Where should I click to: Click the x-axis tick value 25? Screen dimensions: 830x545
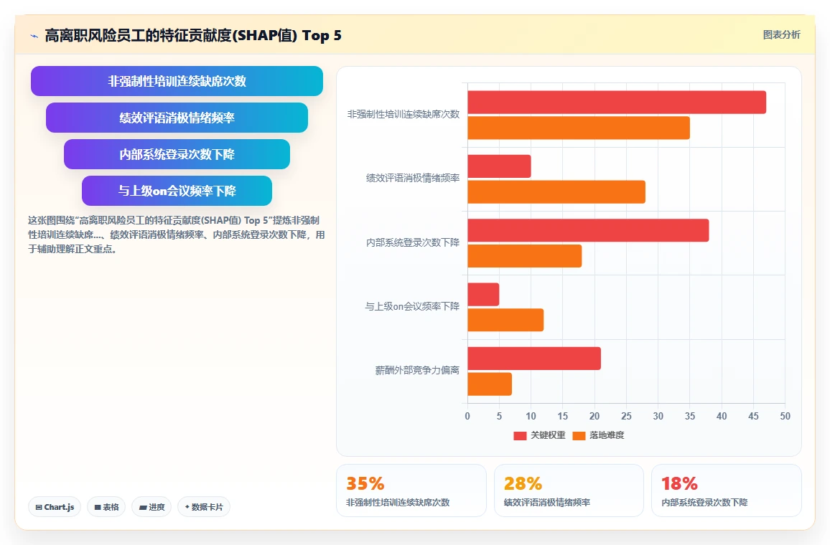[x=626, y=416]
